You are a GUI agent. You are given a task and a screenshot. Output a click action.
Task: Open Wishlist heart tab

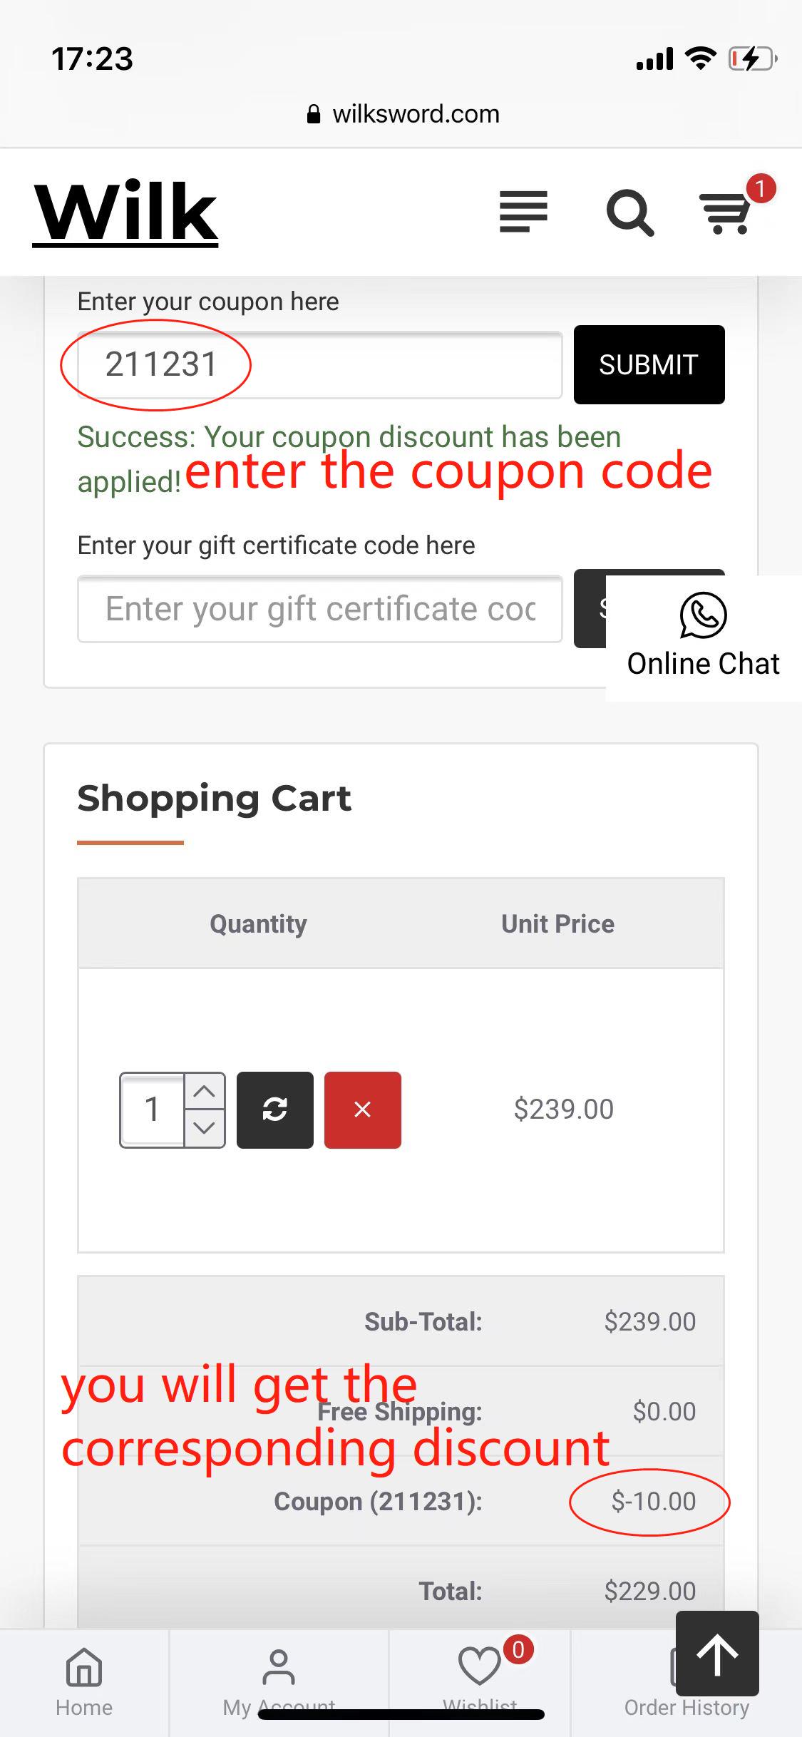point(480,1683)
